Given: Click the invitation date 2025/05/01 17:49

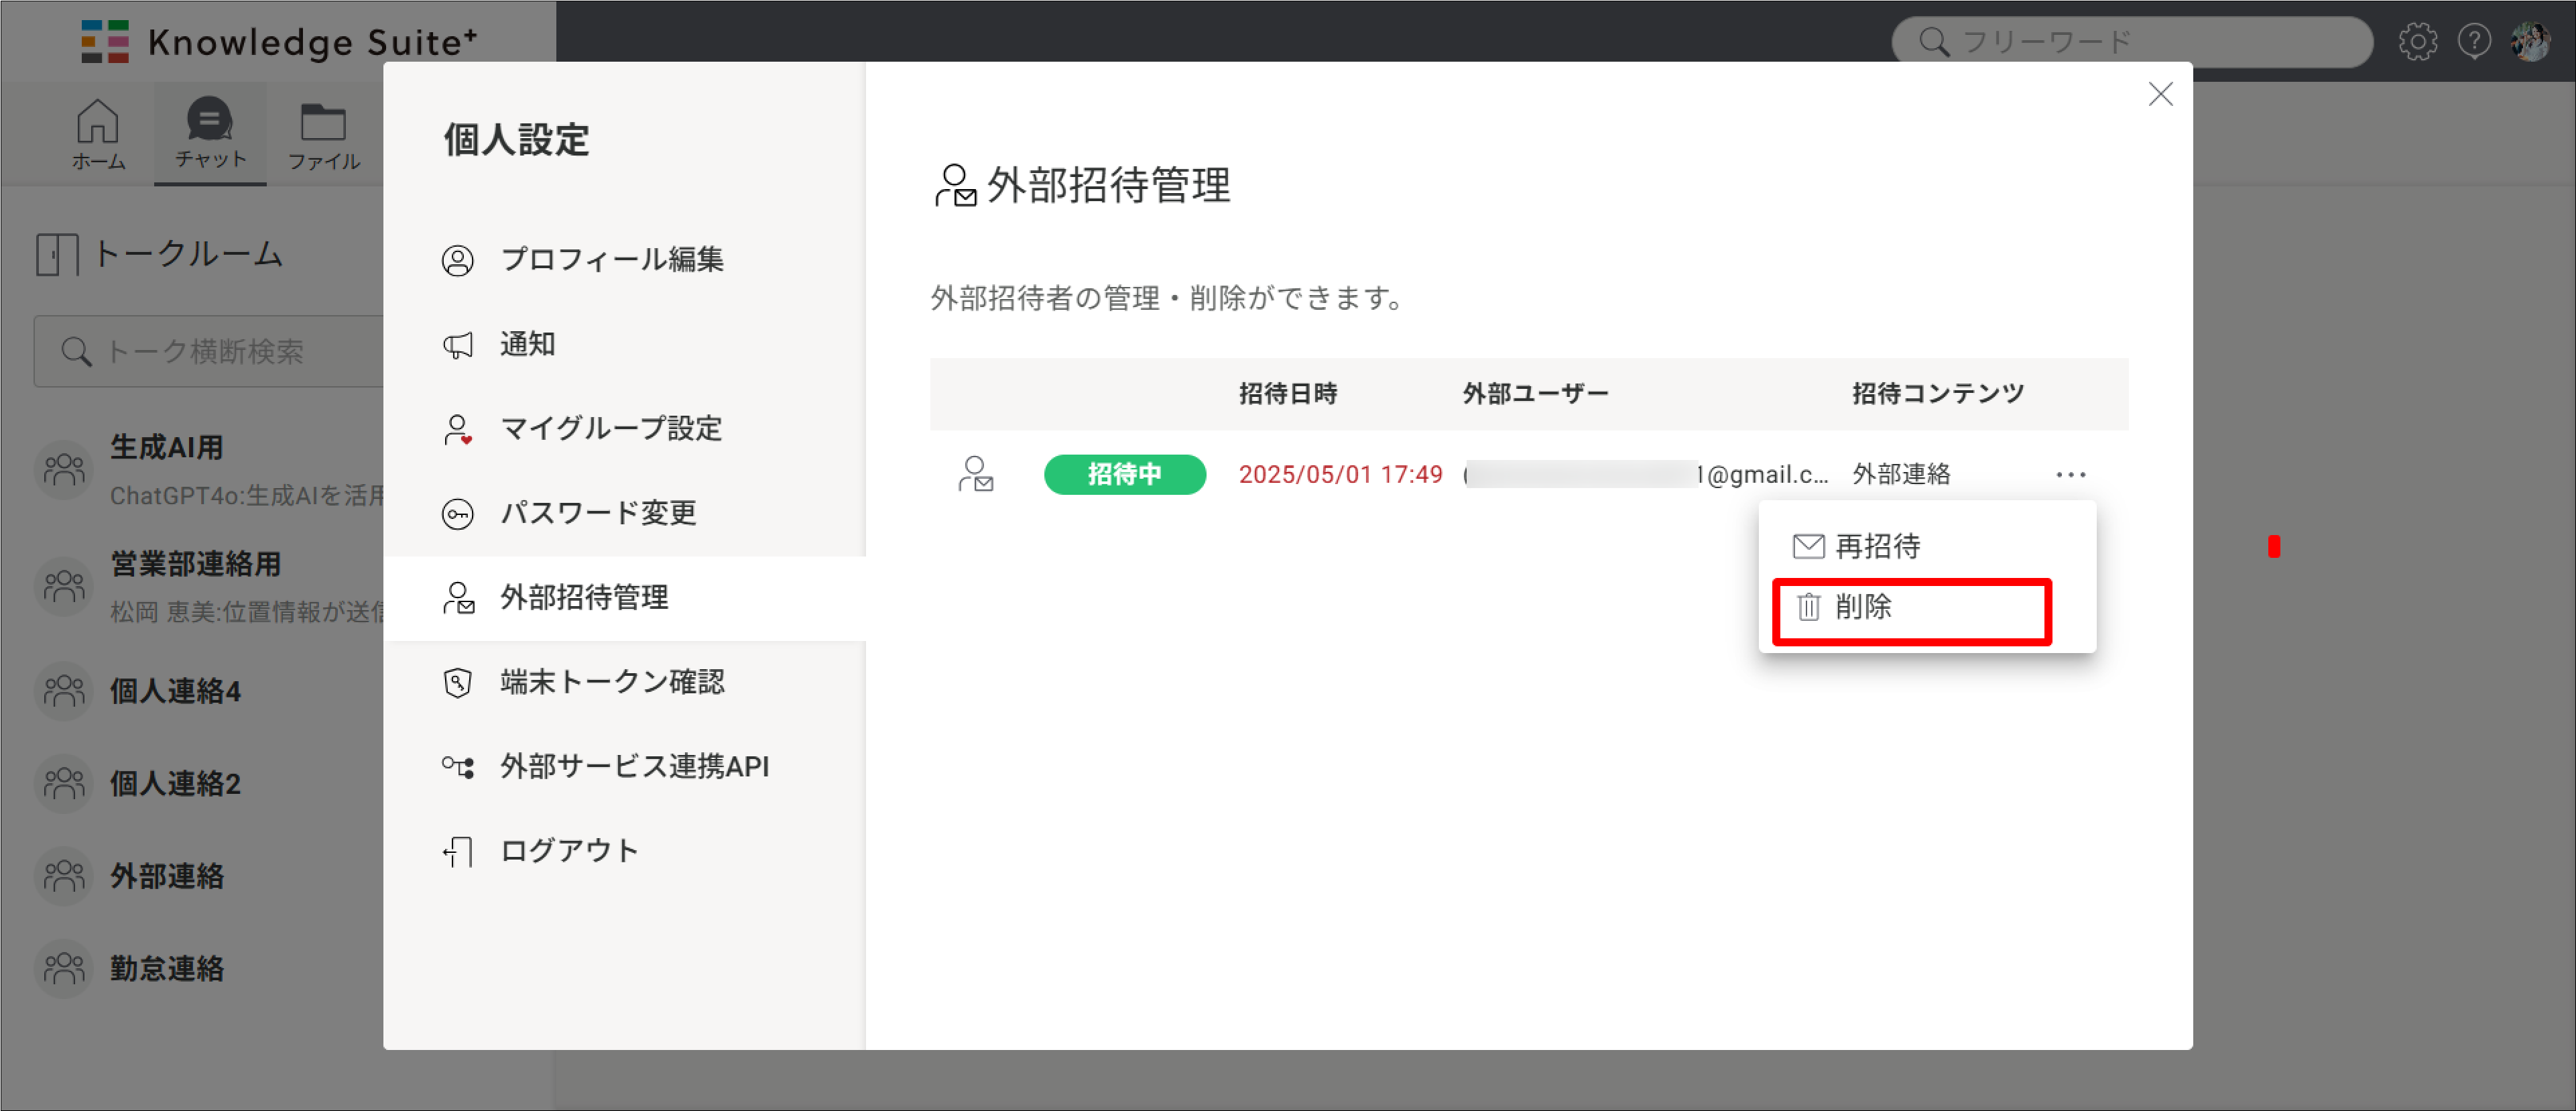Looking at the screenshot, I should click(1340, 474).
